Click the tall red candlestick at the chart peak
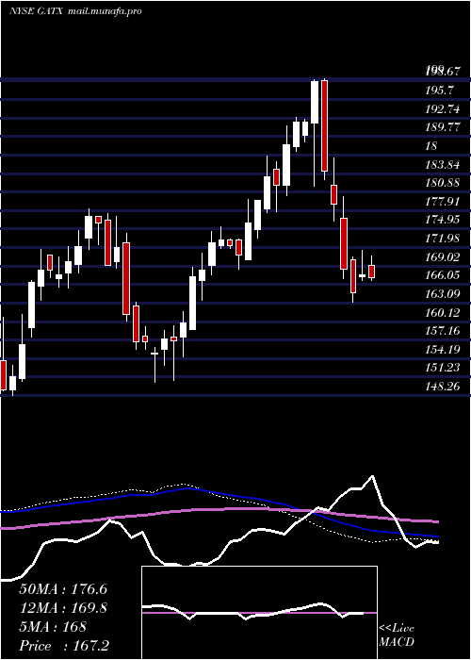471x660 pixels. click(x=324, y=125)
